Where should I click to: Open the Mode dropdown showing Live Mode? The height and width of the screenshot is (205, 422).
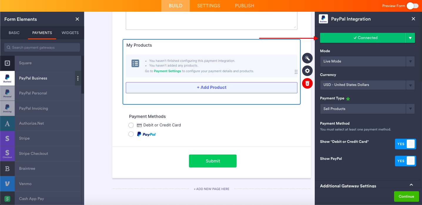point(367,61)
